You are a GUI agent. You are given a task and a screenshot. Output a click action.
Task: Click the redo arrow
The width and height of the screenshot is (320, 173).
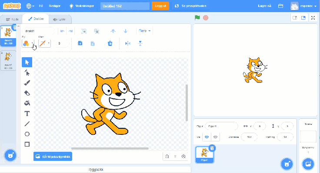[70, 31]
